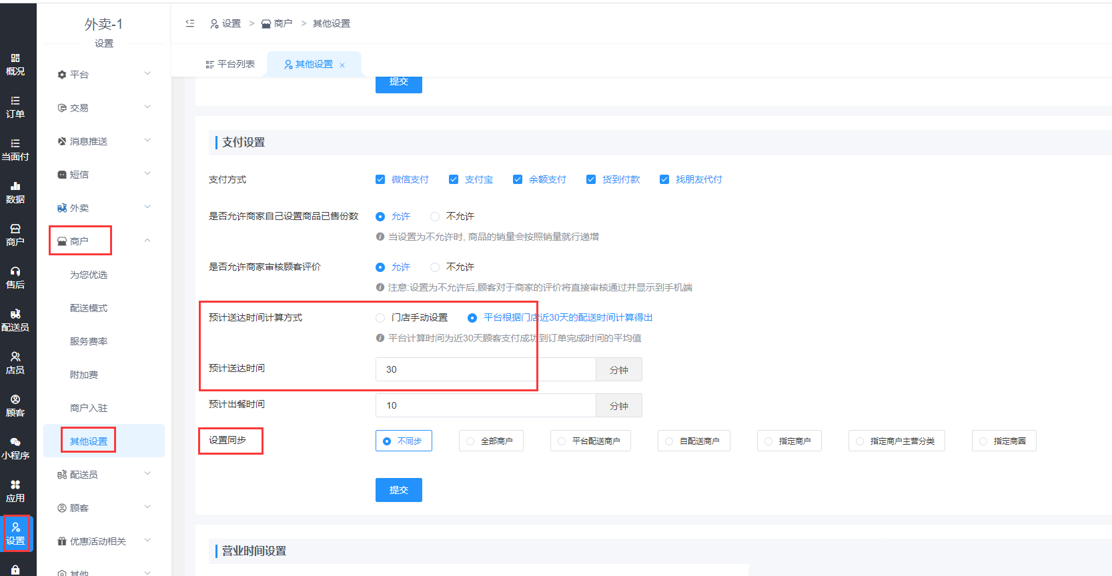
Task: Open the 配送模式 submenu item
Action: (89, 308)
